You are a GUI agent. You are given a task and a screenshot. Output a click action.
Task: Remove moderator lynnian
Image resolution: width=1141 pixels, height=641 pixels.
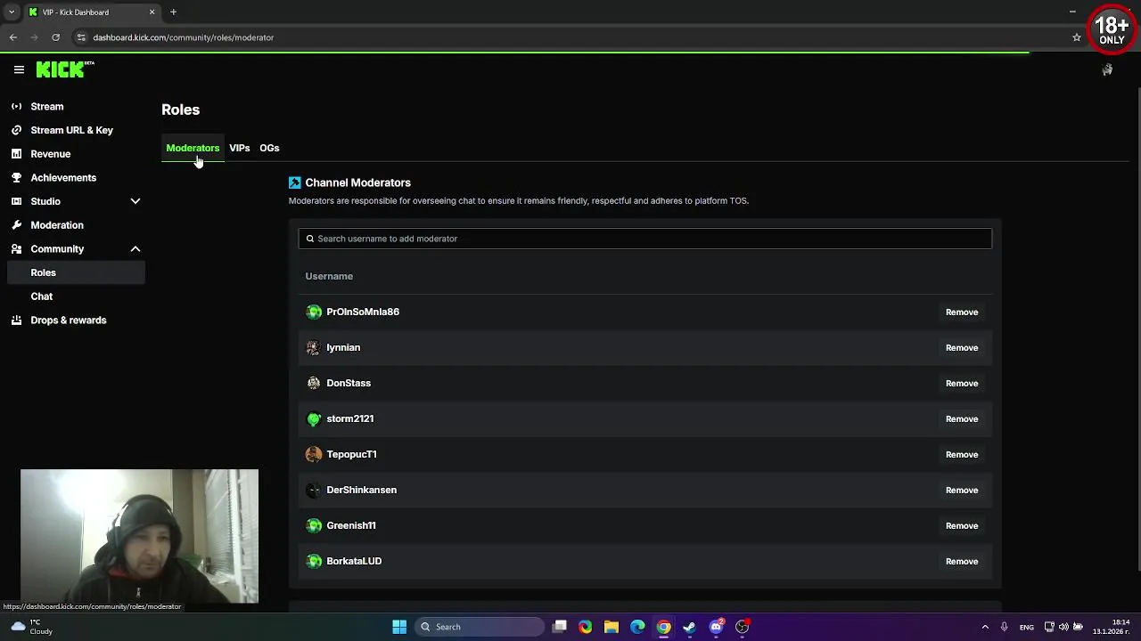[962, 347]
